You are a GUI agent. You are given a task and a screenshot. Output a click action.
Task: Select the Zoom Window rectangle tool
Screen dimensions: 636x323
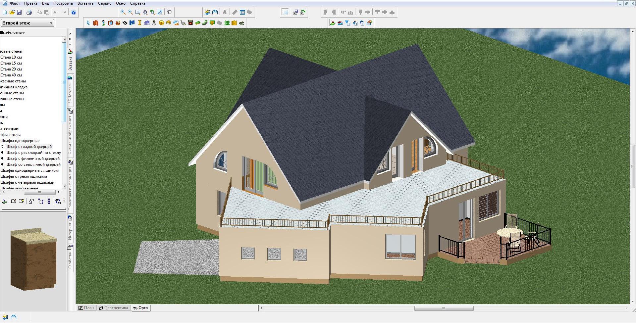tap(138, 12)
